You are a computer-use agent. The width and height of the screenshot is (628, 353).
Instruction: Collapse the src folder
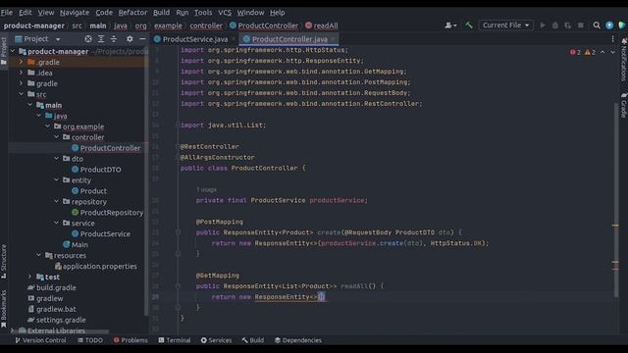tap(22, 94)
